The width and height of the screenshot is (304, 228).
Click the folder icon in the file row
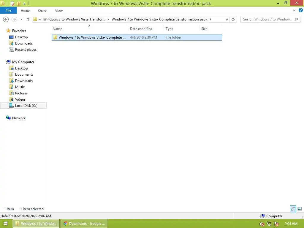click(x=55, y=37)
